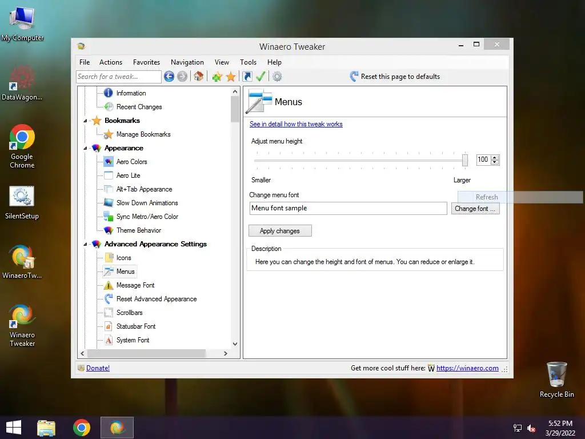Open Google Chrome from the taskbar
This screenshot has width=585, height=439.
tap(82, 428)
